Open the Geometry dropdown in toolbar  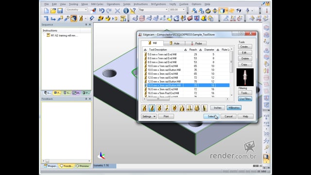tap(77, 10)
